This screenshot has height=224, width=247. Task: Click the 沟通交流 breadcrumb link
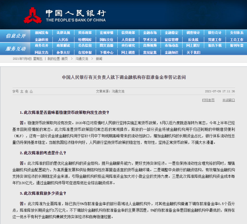click(x=82, y=59)
